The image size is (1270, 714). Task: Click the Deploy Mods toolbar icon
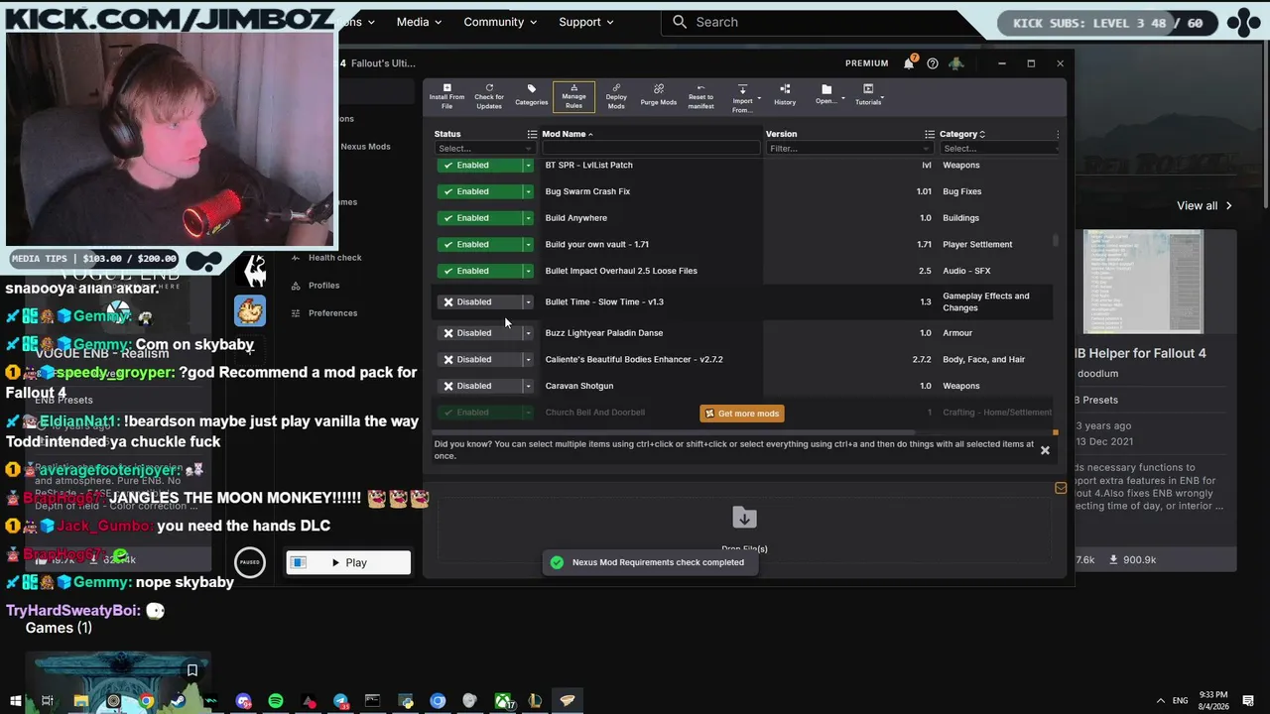[616, 96]
